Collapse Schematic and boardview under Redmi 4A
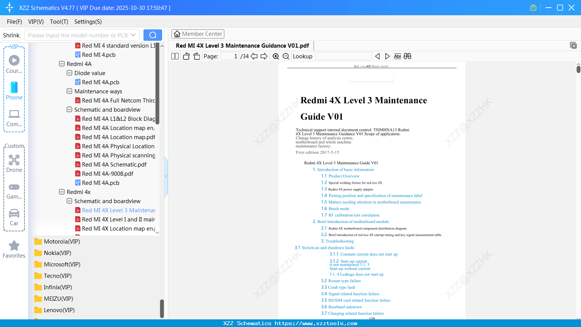Screen dimensions: 581x327 (69, 110)
